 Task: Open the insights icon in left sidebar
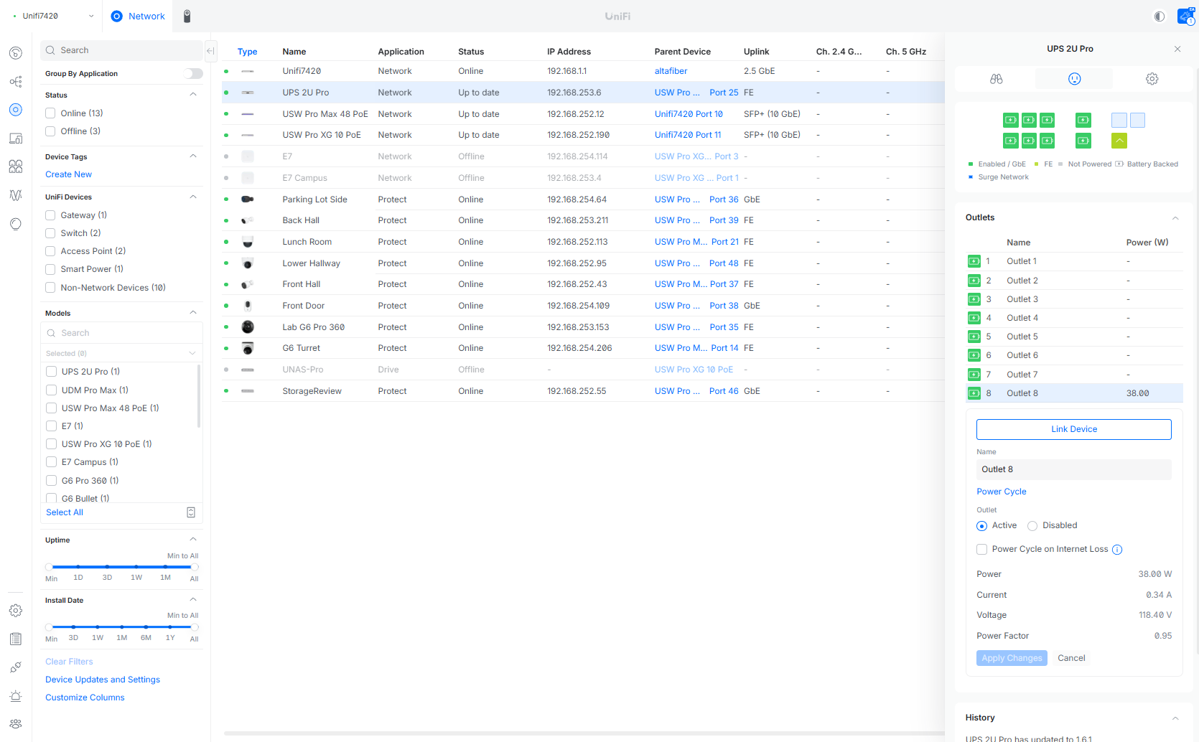[16, 224]
